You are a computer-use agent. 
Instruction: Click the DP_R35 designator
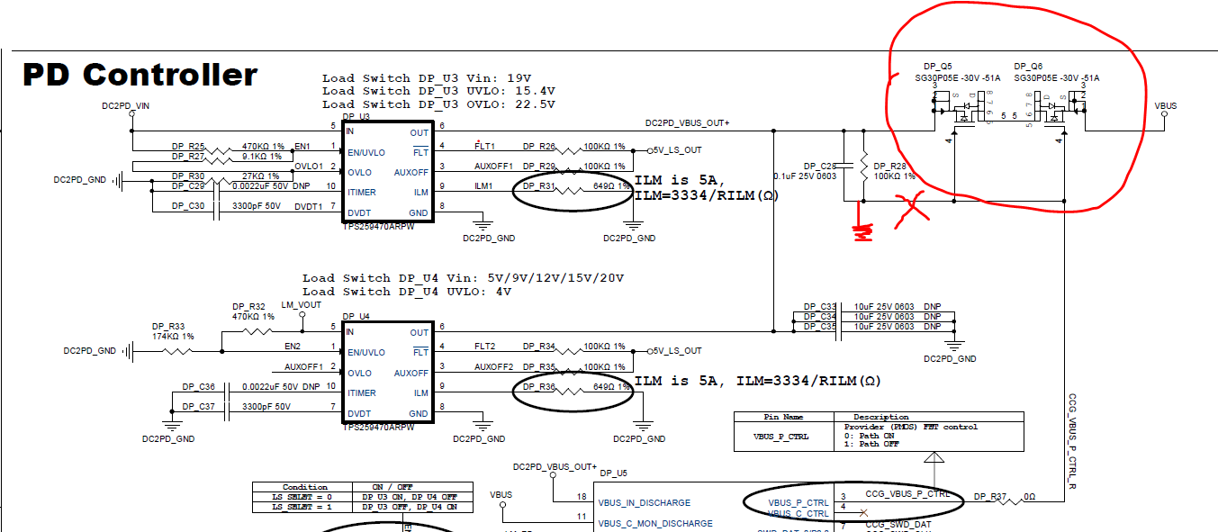[539, 367]
